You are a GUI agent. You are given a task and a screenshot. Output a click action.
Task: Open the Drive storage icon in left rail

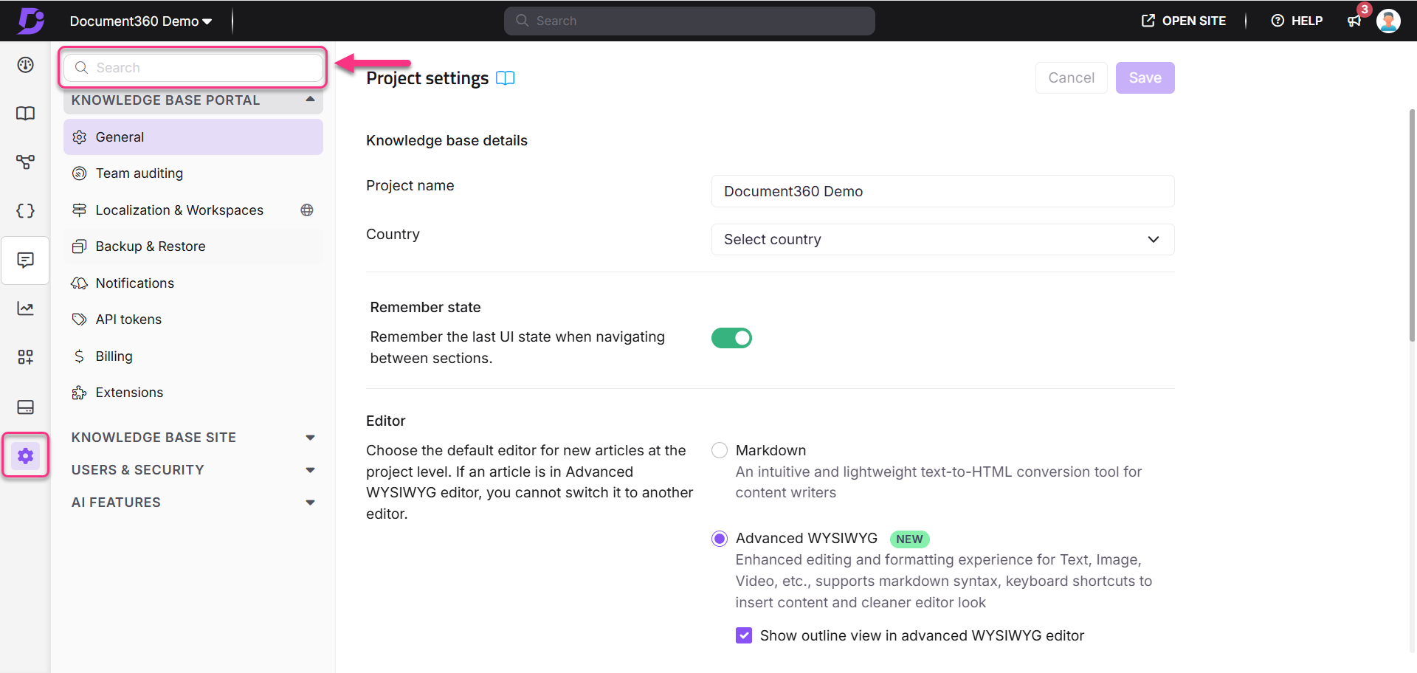(26, 407)
